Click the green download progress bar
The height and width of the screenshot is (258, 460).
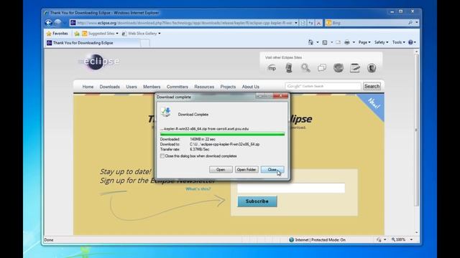(x=222, y=134)
